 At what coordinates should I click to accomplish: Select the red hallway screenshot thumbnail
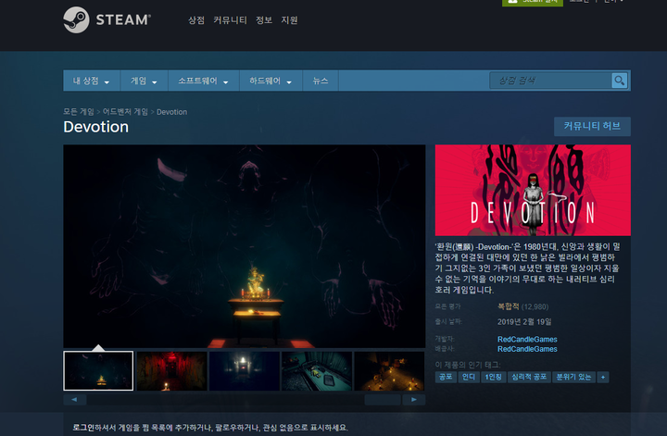click(171, 370)
